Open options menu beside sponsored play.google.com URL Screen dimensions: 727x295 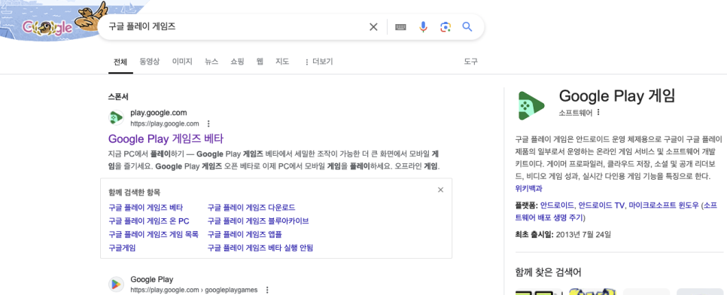208,124
